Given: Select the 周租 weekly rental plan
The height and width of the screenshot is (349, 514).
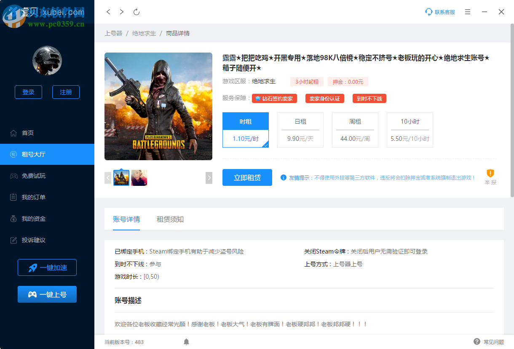Looking at the screenshot, I should click(x=355, y=130).
